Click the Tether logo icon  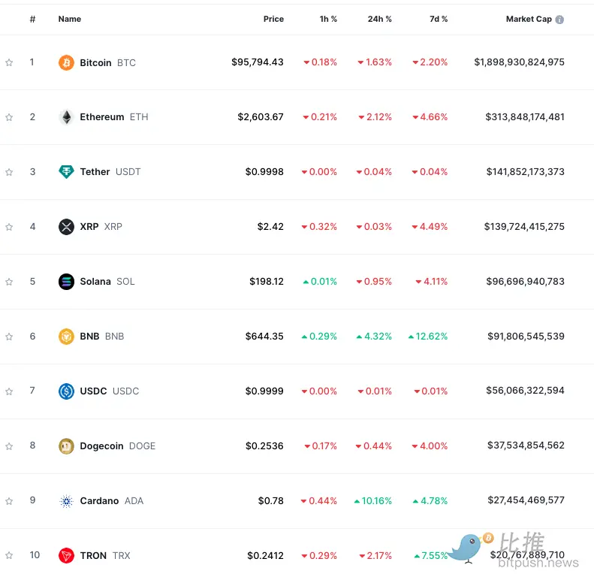(66, 172)
